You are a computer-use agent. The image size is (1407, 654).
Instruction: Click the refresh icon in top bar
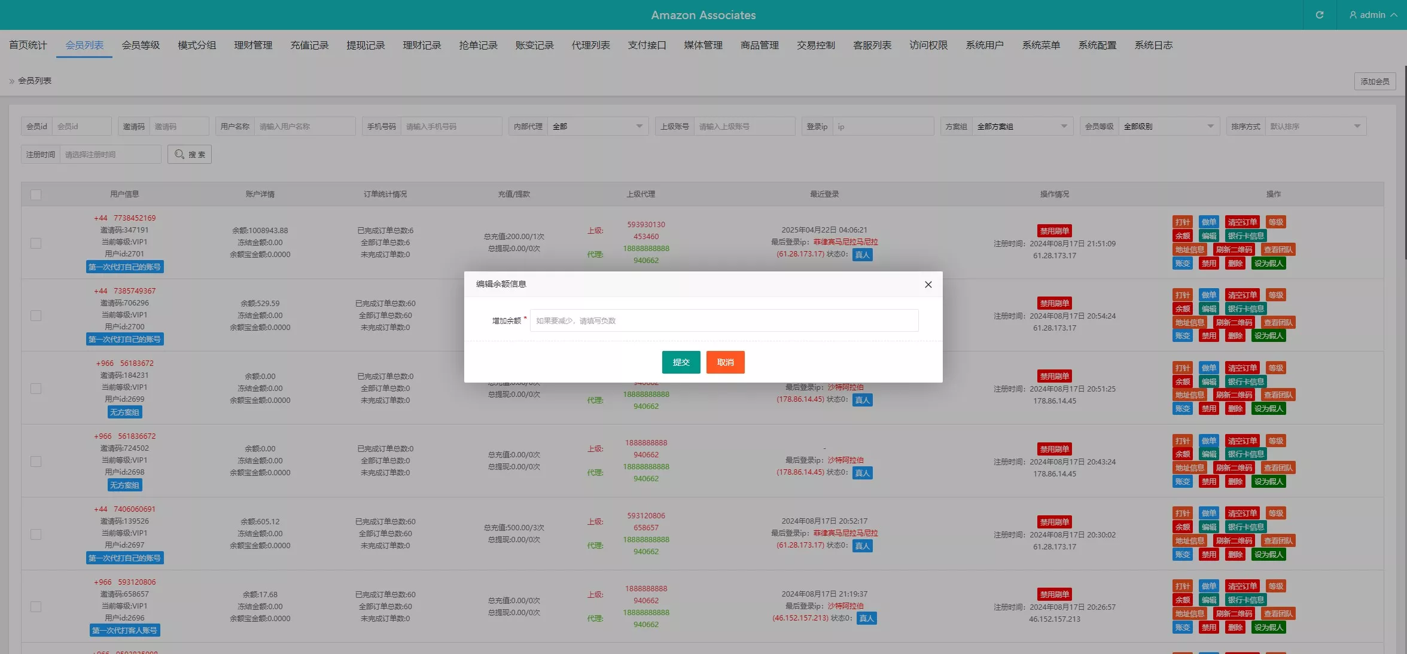tap(1319, 15)
